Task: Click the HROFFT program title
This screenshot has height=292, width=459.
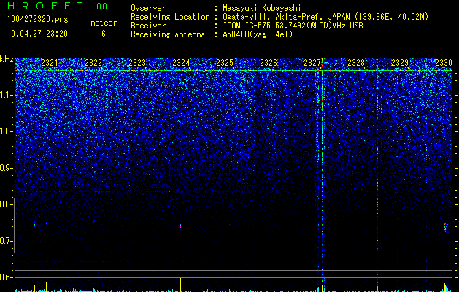Action: click(45, 6)
